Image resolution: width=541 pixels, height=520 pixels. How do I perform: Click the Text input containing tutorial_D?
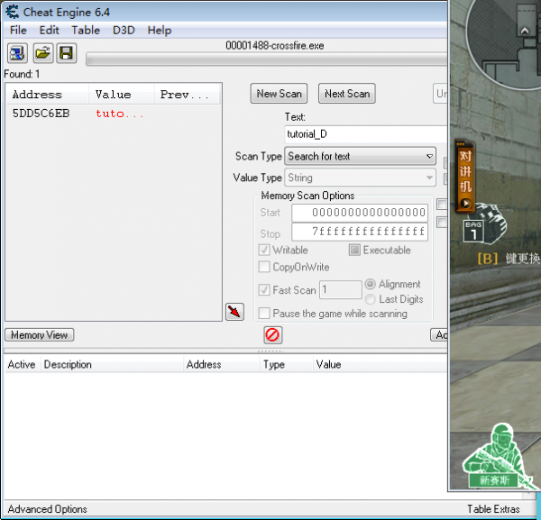tap(366, 134)
